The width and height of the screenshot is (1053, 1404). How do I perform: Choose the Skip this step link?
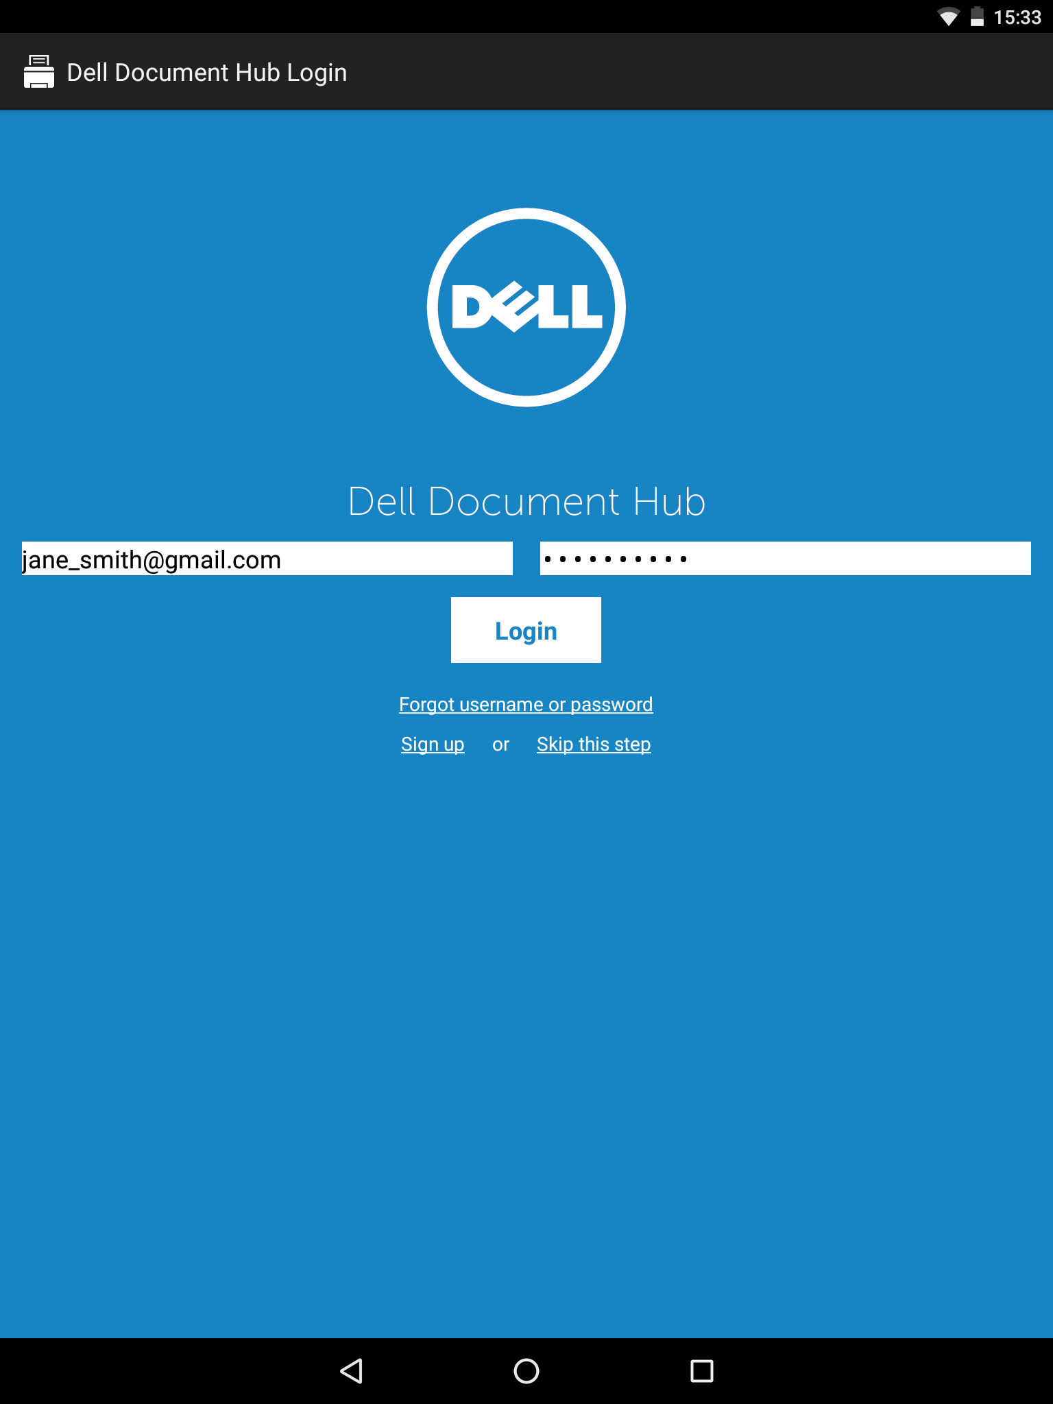(x=594, y=745)
